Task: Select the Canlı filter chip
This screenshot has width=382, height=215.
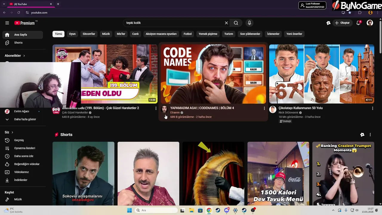Action: point(135,34)
